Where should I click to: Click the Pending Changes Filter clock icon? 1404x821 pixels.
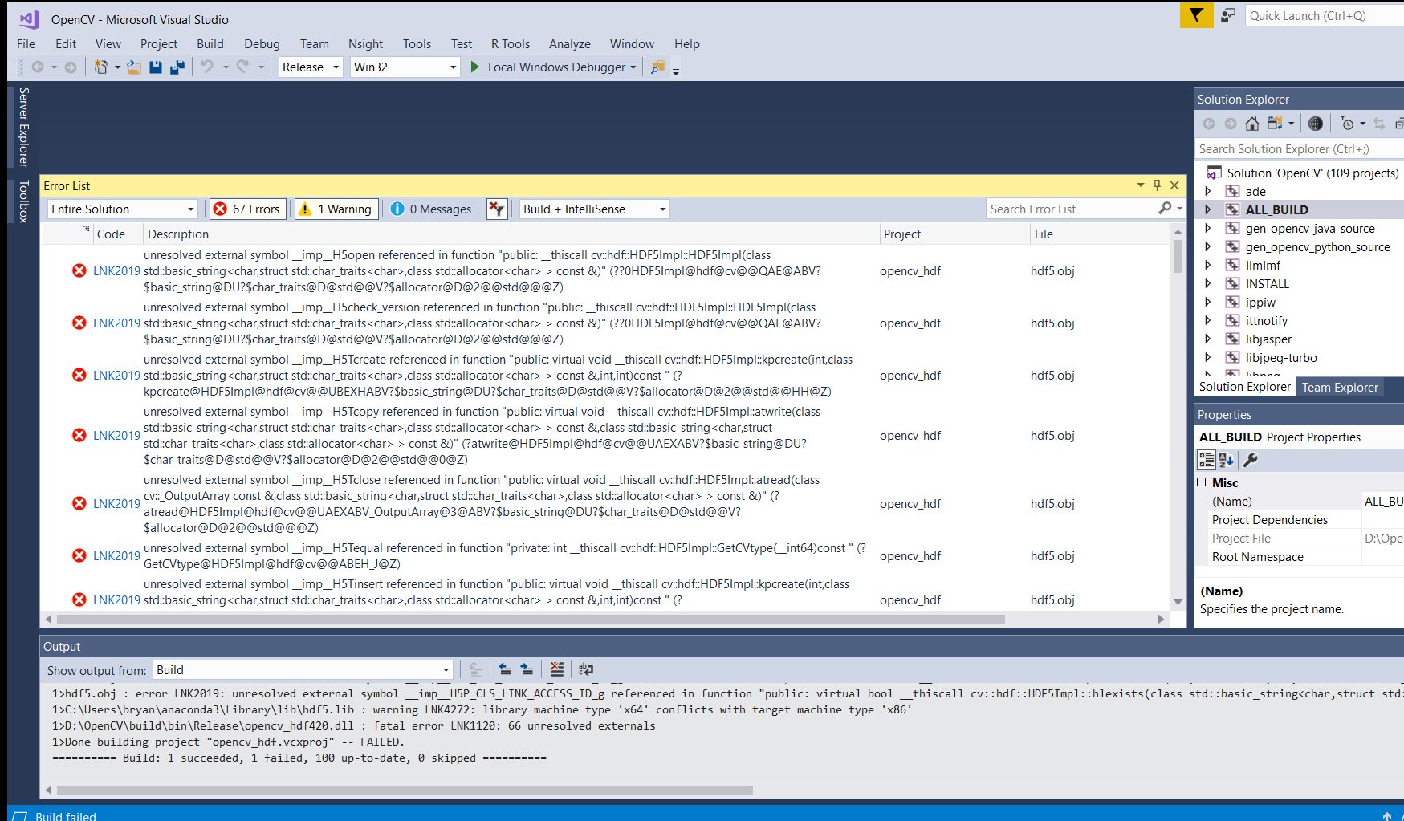pyautogui.click(x=1348, y=124)
